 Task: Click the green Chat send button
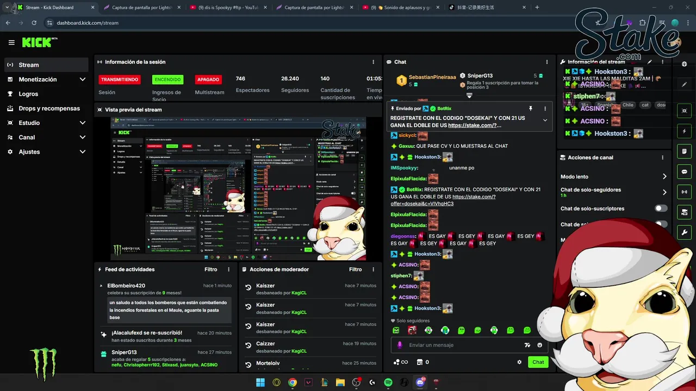(538, 362)
